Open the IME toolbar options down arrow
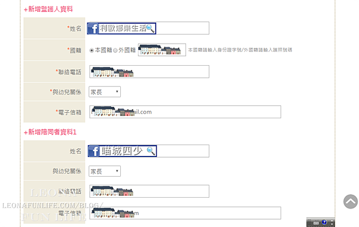Viewport: 359px width, 227px height. (x=332, y=224)
